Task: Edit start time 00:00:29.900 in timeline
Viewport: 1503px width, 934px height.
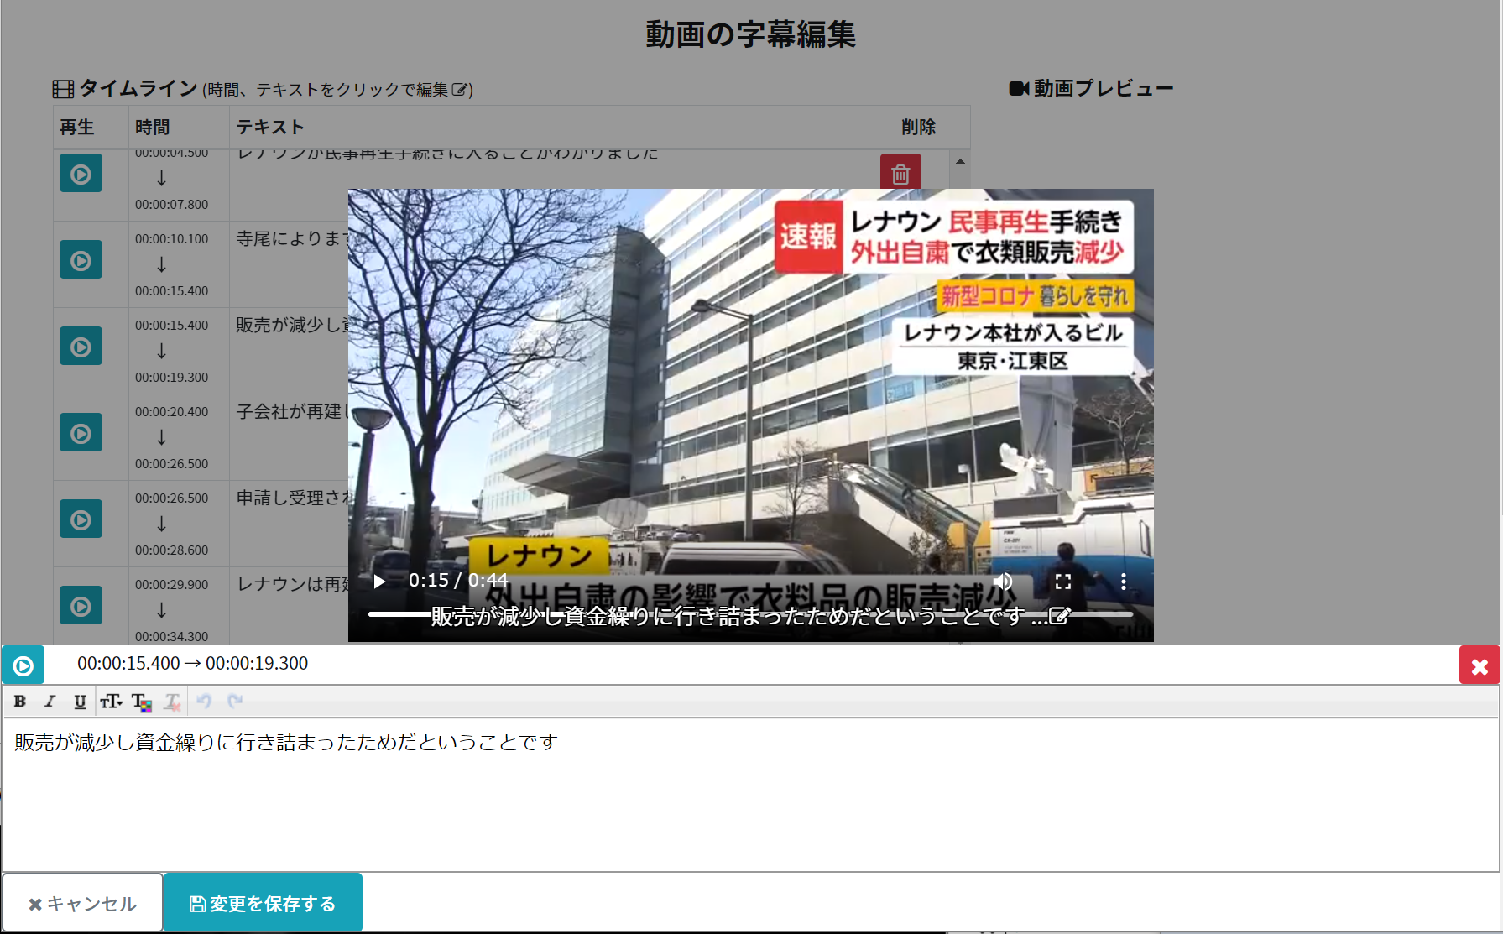Action: [x=172, y=584]
